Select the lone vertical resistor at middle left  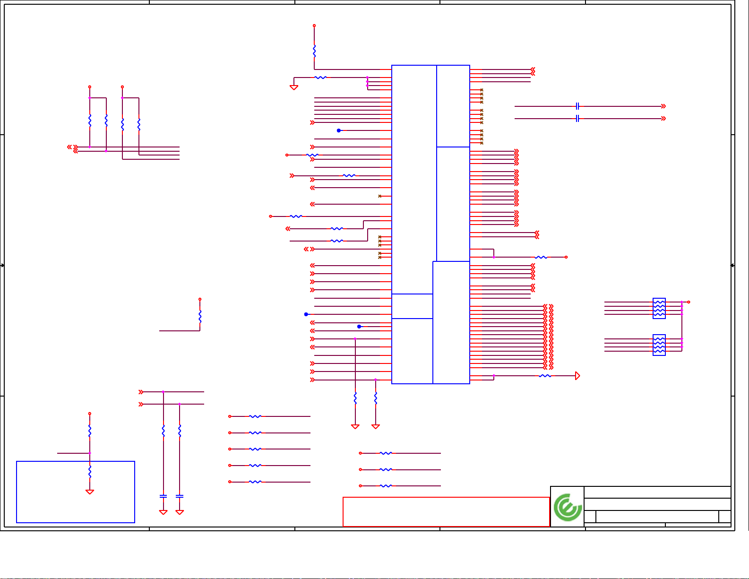[200, 316]
